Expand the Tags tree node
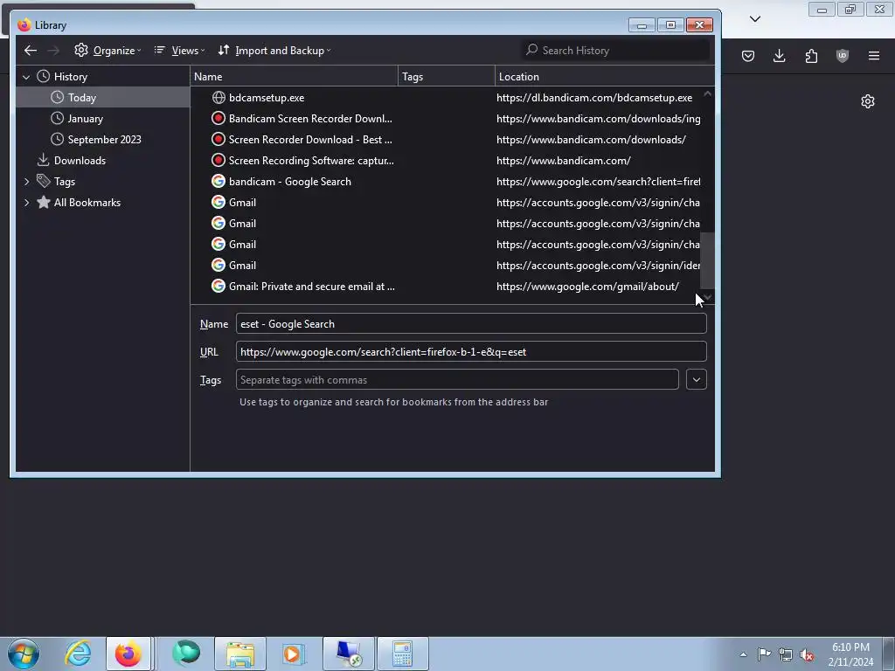895x671 pixels. pyautogui.click(x=26, y=182)
